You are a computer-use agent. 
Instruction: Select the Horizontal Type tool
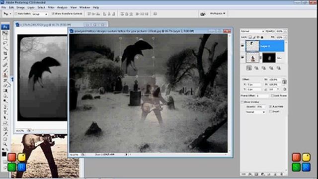click(5, 112)
